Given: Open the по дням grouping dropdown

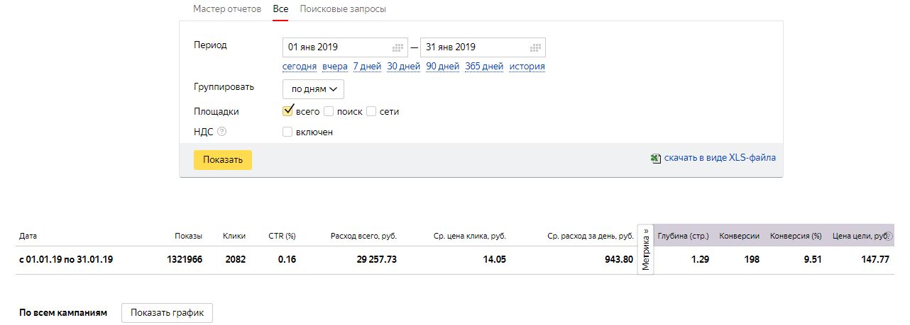Looking at the screenshot, I should pos(313,89).
